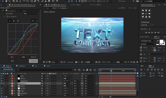Open the TYPOGRAPH PRO font dropdown

tap(148, 41)
